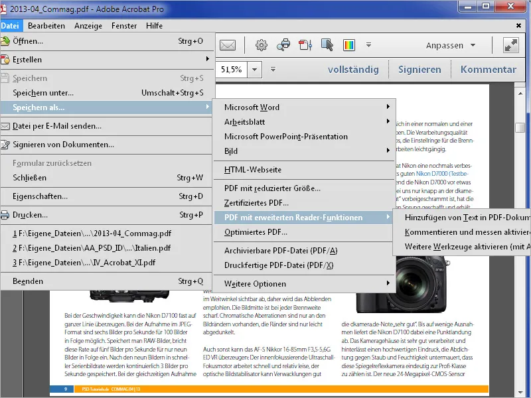Select Zertifiziertes PDF…

tap(305, 203)
